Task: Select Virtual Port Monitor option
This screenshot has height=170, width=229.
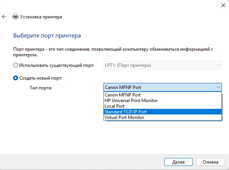Action: pyautogui.click(x=124, y=117)
